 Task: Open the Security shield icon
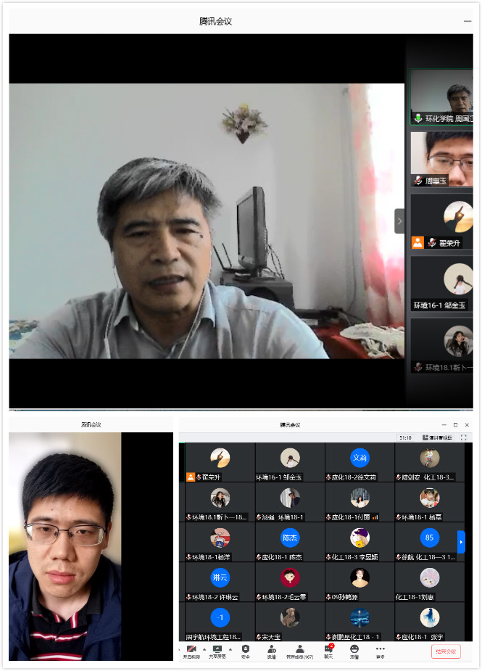pos(246,648)
